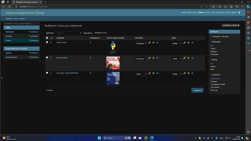
Task: Toggle dark/light theme icon in header
Action: point(239,13)
